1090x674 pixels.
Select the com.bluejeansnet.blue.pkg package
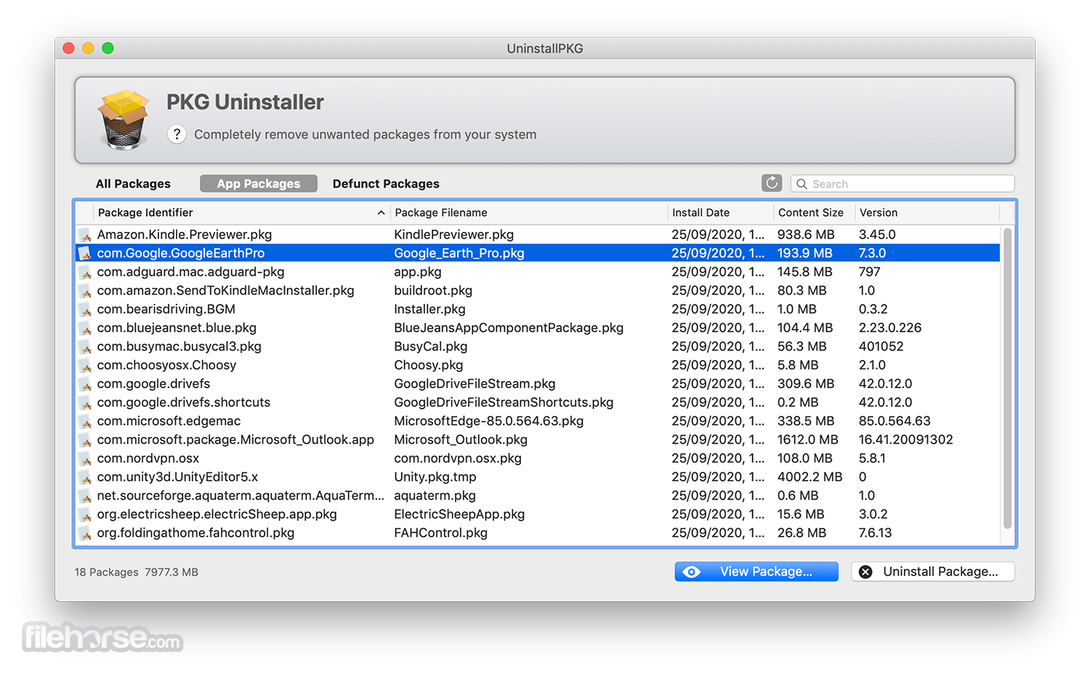(x=538, y=328)
